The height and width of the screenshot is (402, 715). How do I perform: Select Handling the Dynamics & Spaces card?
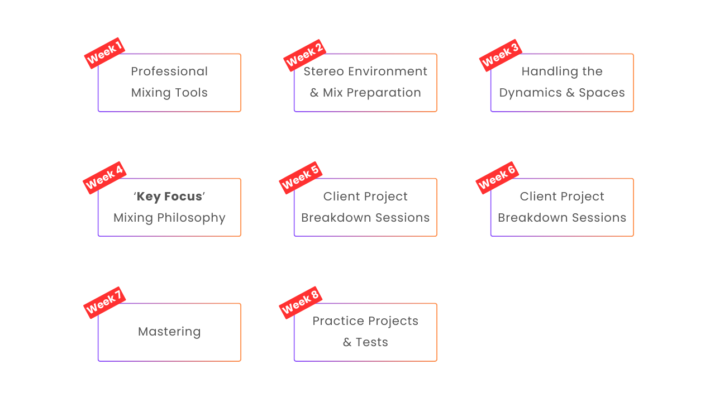click(563, 83)
